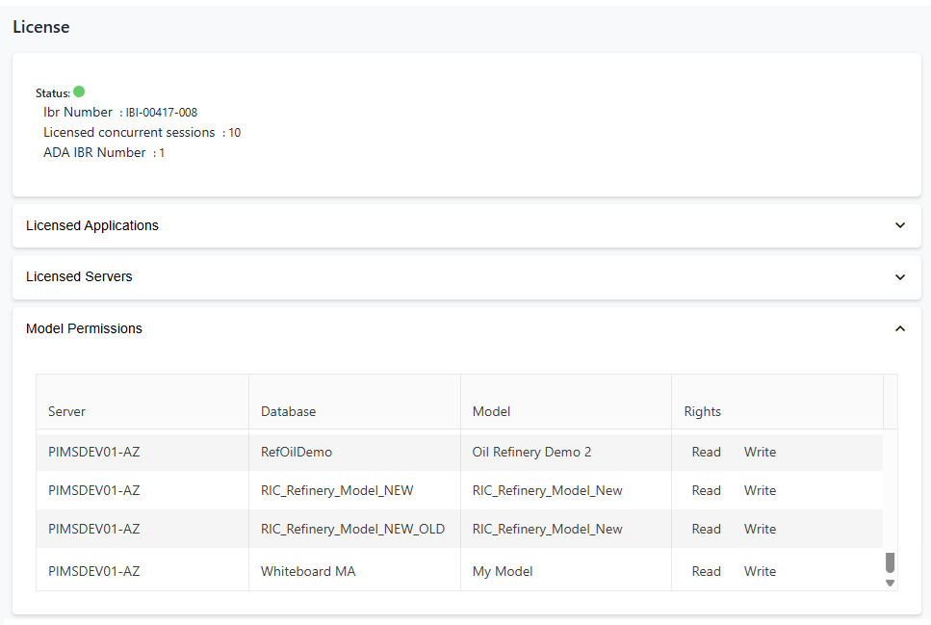931x625 pixels.
Task: Select Write for Oil Refinery Demo 2
Action: pyautogui.click(x=760, y=452)
